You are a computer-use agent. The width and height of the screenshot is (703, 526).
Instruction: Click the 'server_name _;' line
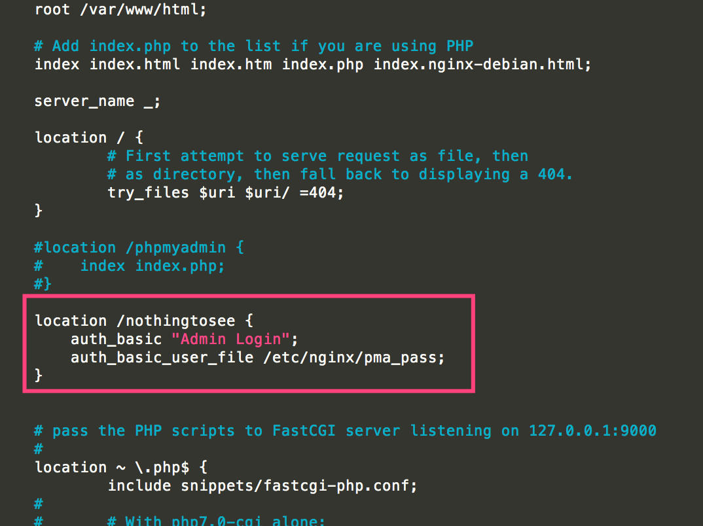point(98,101)
